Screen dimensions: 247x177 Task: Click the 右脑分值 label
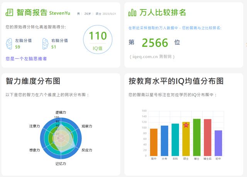(59, 40)
